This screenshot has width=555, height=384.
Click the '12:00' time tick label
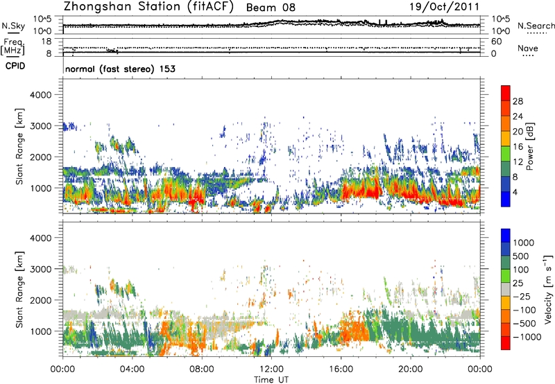[x=271, y=369]
